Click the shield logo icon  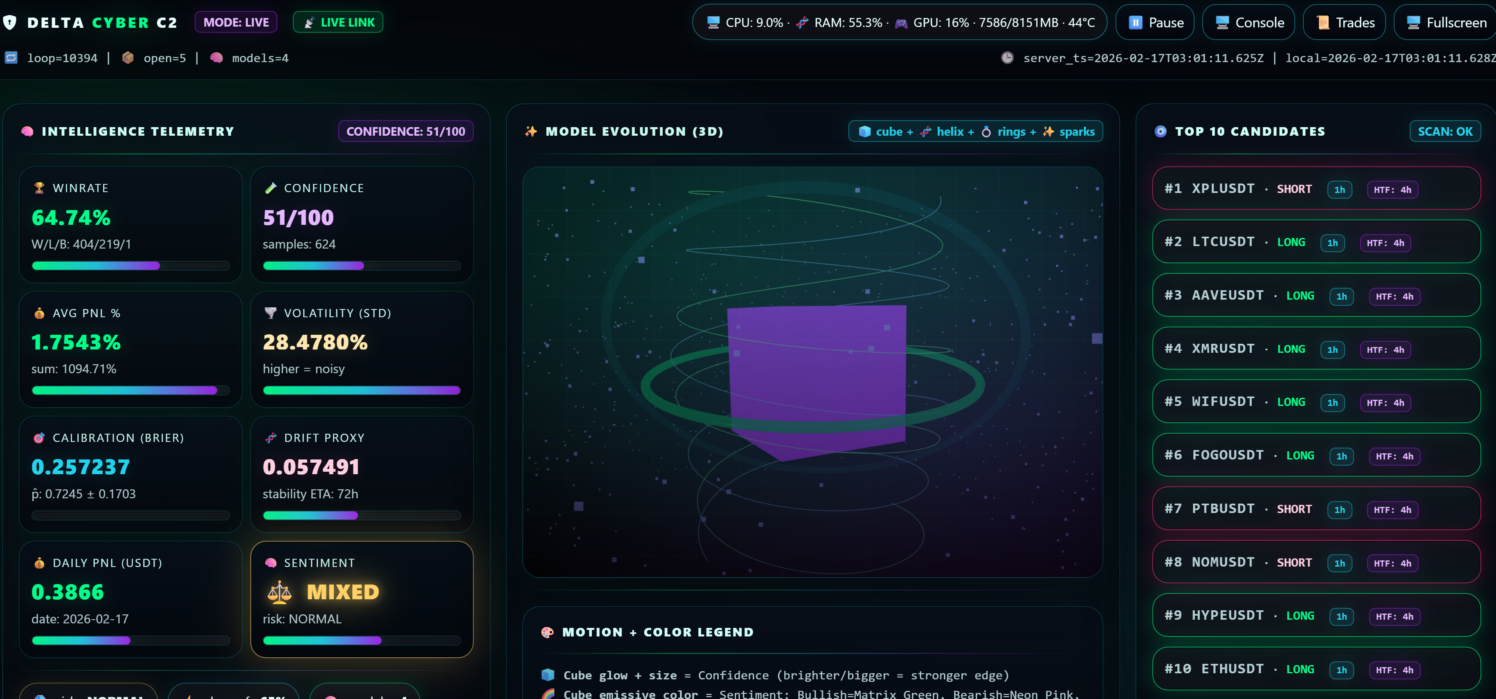9,22
